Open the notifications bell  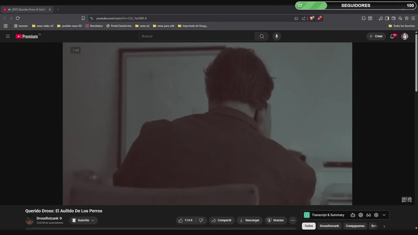tap(392, 36)
